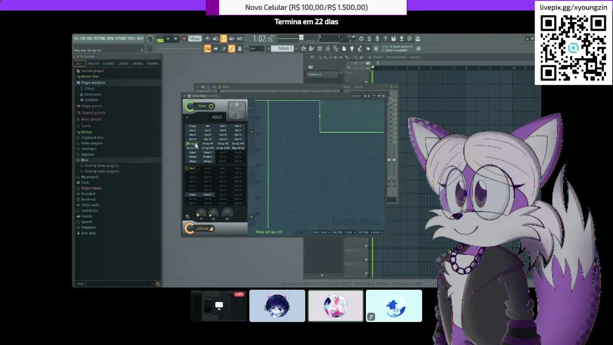Screen dimensions: 613x345
Task: Click the stop button in transport
Action: pos(176,39)
